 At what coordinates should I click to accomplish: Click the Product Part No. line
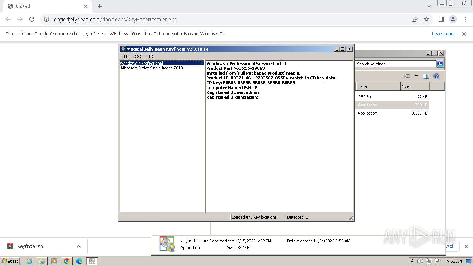(x=235, y=68)
